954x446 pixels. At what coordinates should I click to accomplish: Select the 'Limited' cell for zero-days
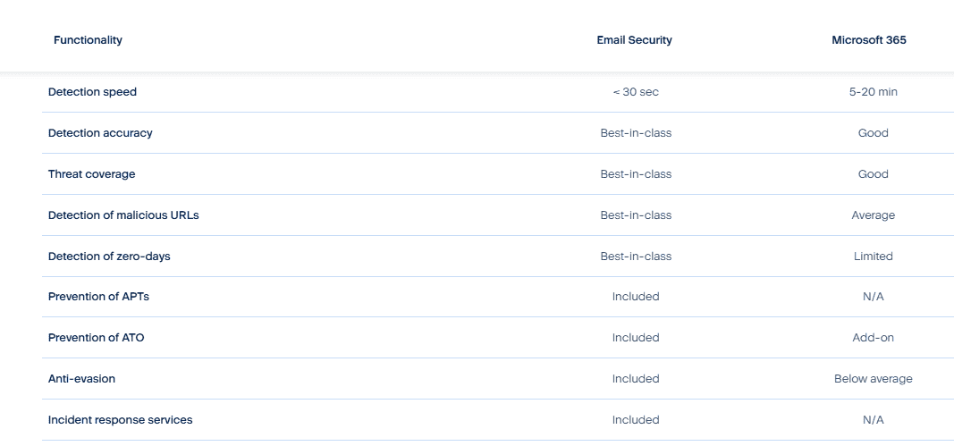(x=873, y=257)
